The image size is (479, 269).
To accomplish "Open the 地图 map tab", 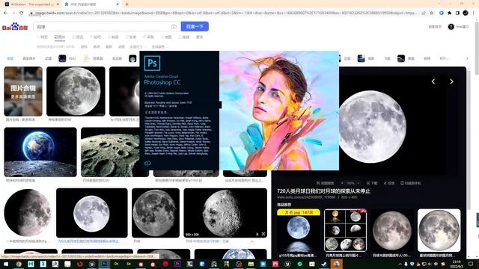I will tap(166, 37).
